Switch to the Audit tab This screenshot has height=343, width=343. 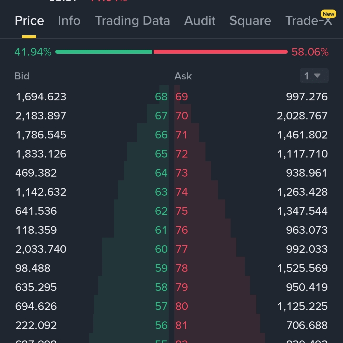click(200, 21)
